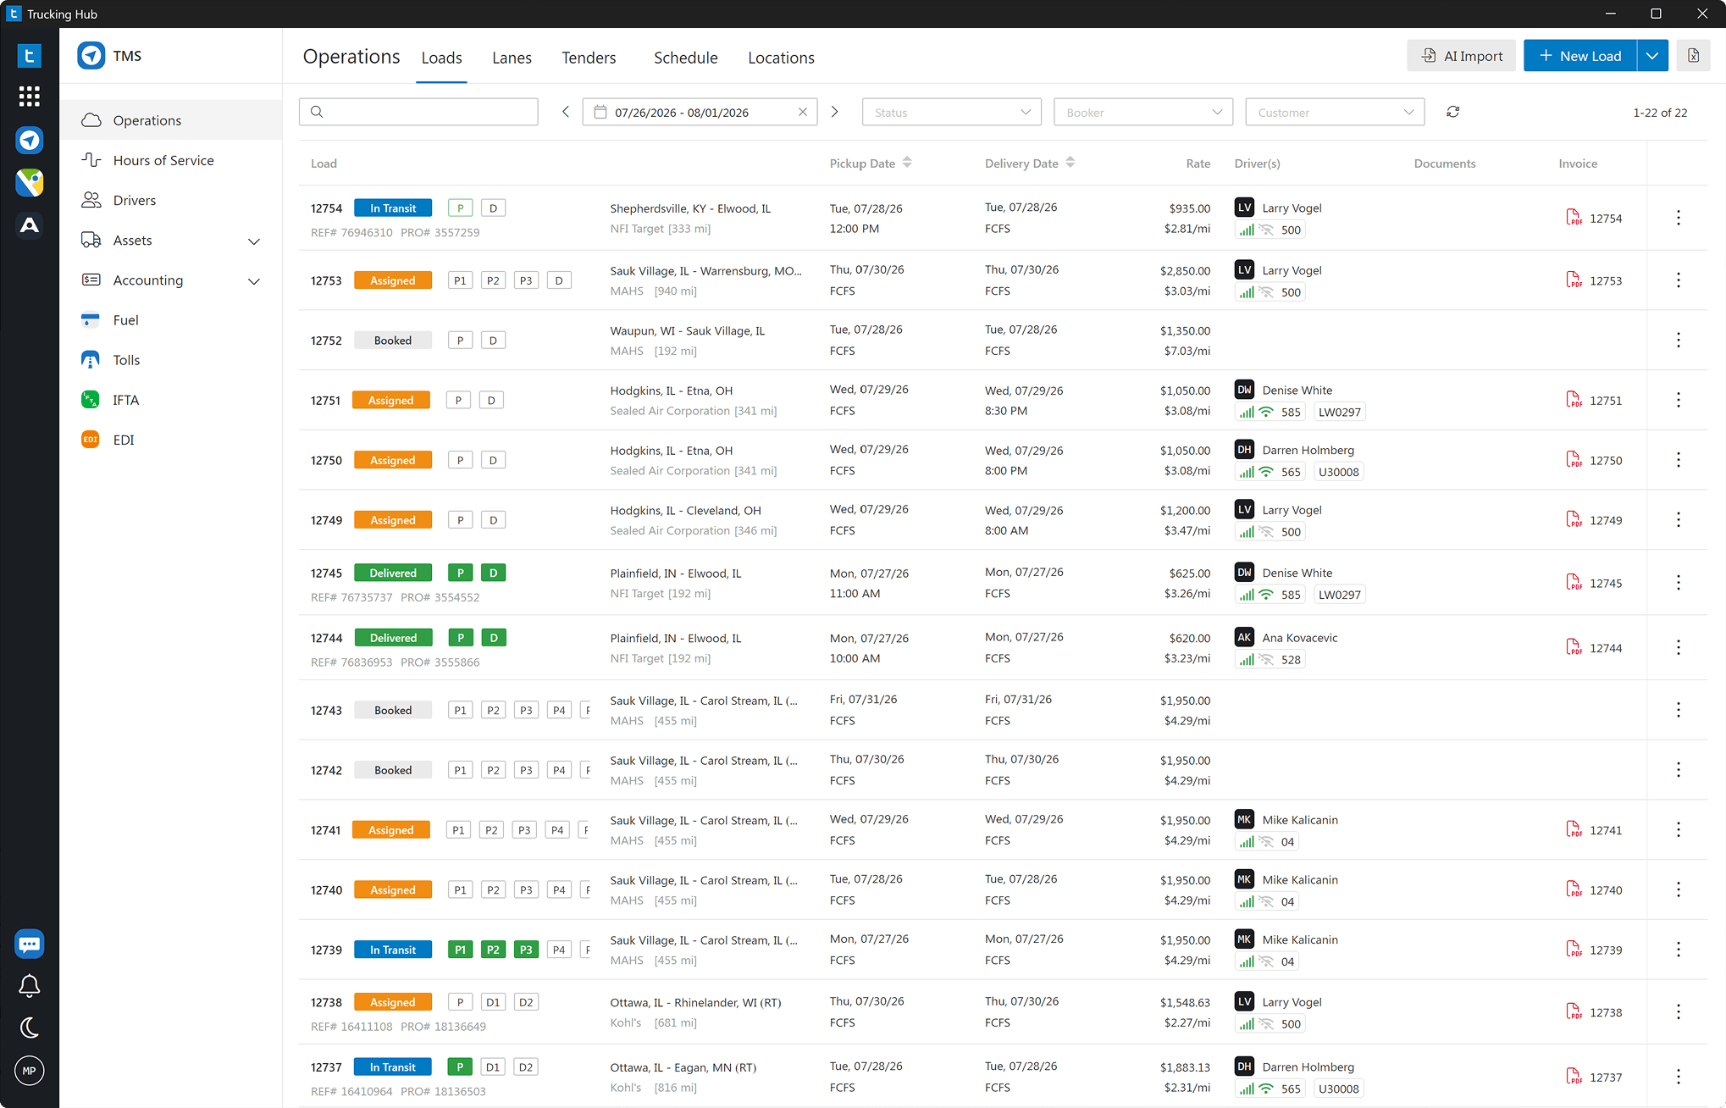Open the Booker filter dropdown
The width and height of the screenshot is (1726, 1108).
click(1143, 112)
